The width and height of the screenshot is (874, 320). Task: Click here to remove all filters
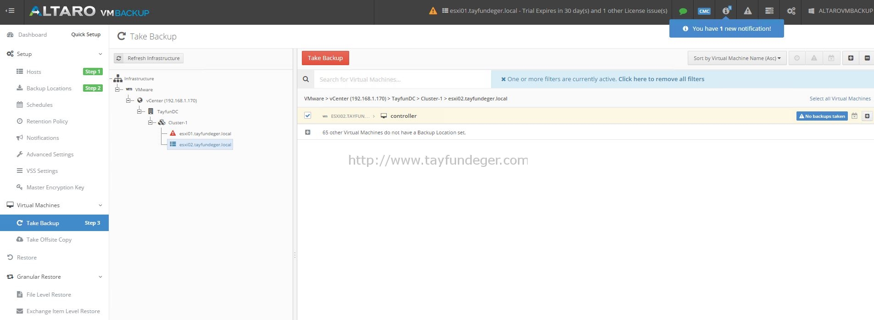(661, 79)
